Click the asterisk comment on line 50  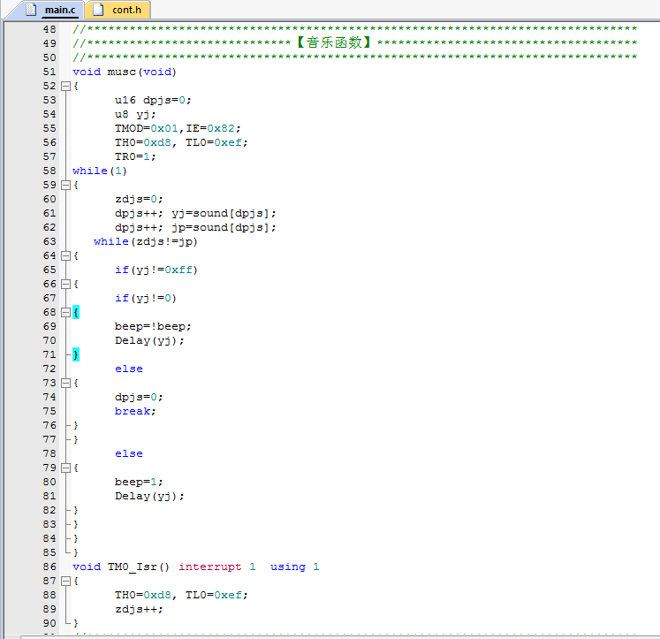coord(355,57)
